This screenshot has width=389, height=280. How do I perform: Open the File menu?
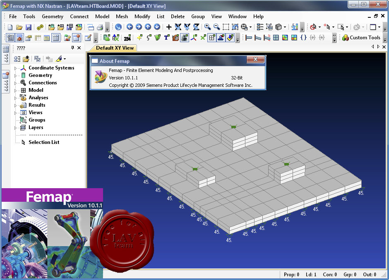click(13, 17)
